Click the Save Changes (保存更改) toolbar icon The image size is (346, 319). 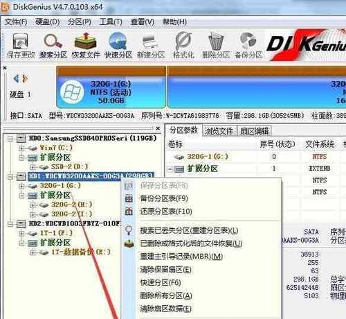pos(20,42)
